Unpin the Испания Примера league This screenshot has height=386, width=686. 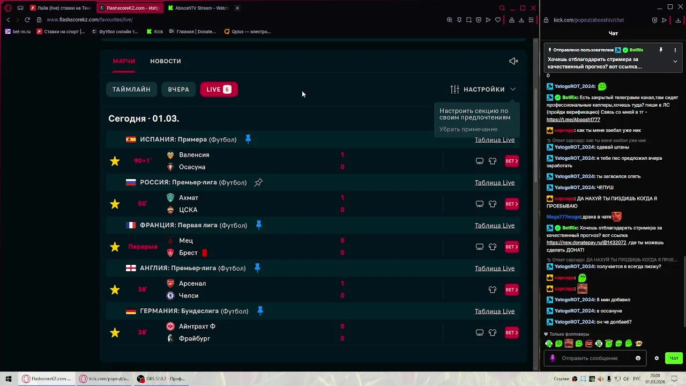pos(248,139)
